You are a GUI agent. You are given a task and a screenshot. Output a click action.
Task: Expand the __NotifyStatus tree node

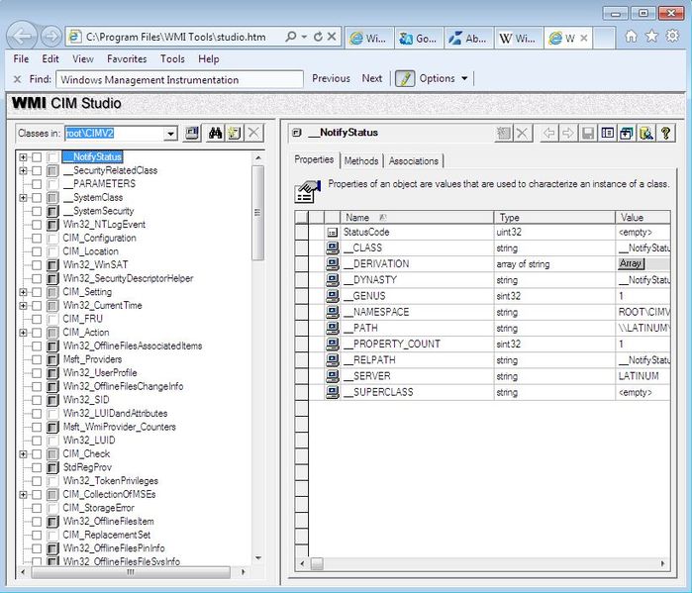(23, 157)
